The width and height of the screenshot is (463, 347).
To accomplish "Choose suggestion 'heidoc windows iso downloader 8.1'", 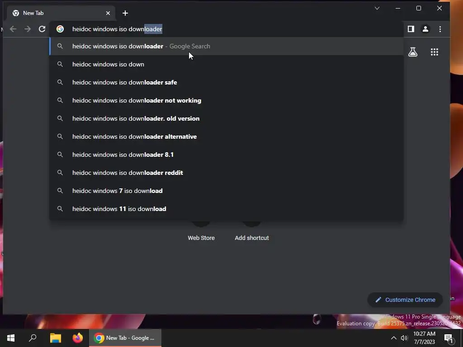I will [227, 155].
